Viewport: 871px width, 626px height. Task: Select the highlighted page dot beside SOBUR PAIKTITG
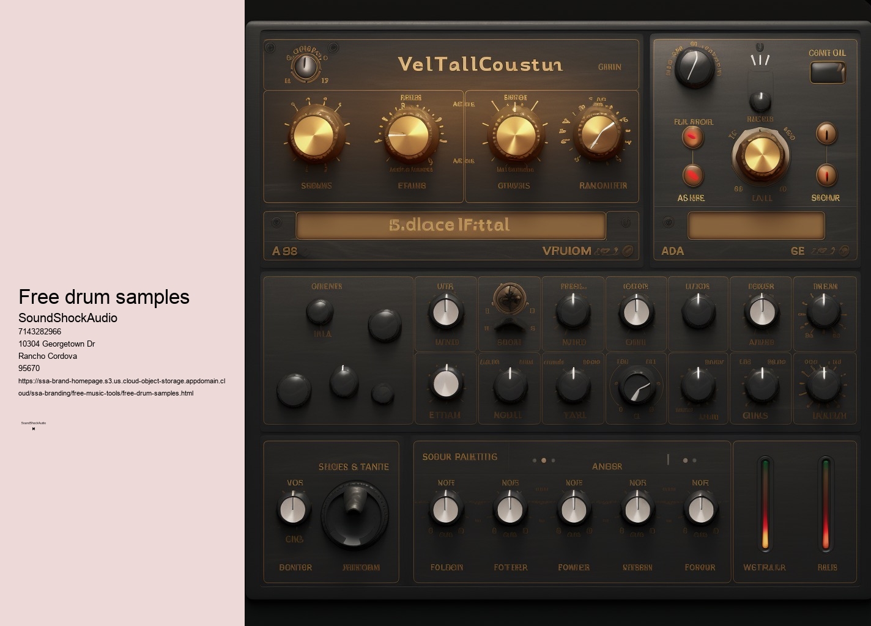[544, 460]
